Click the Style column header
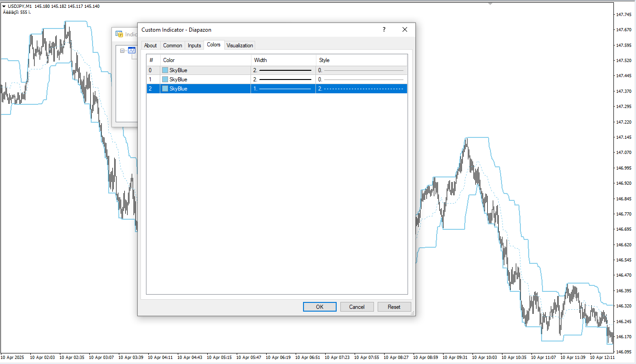The width and height of the screenshot is (636, 364). coord(362,60)
